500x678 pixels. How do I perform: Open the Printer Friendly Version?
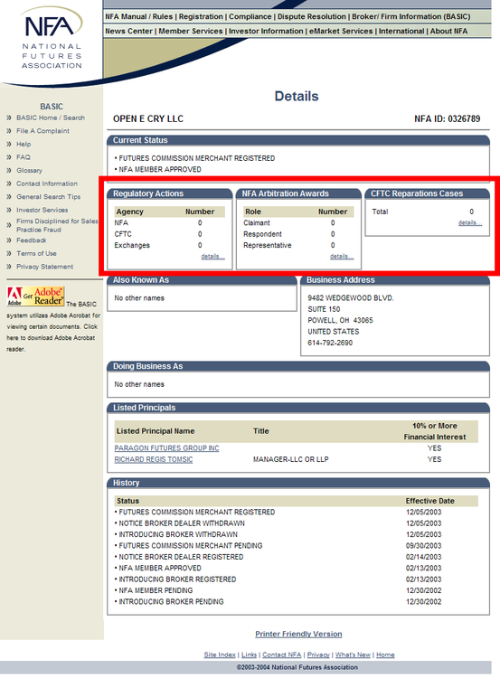(298, 634)
